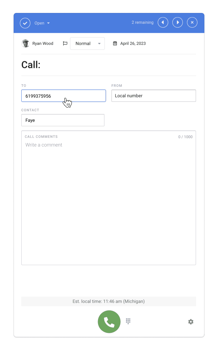Image resolution: width=218 pixels, height=350 pixels.
Task: Open the calendar date picker icon
Action: (x=115, y=43)
